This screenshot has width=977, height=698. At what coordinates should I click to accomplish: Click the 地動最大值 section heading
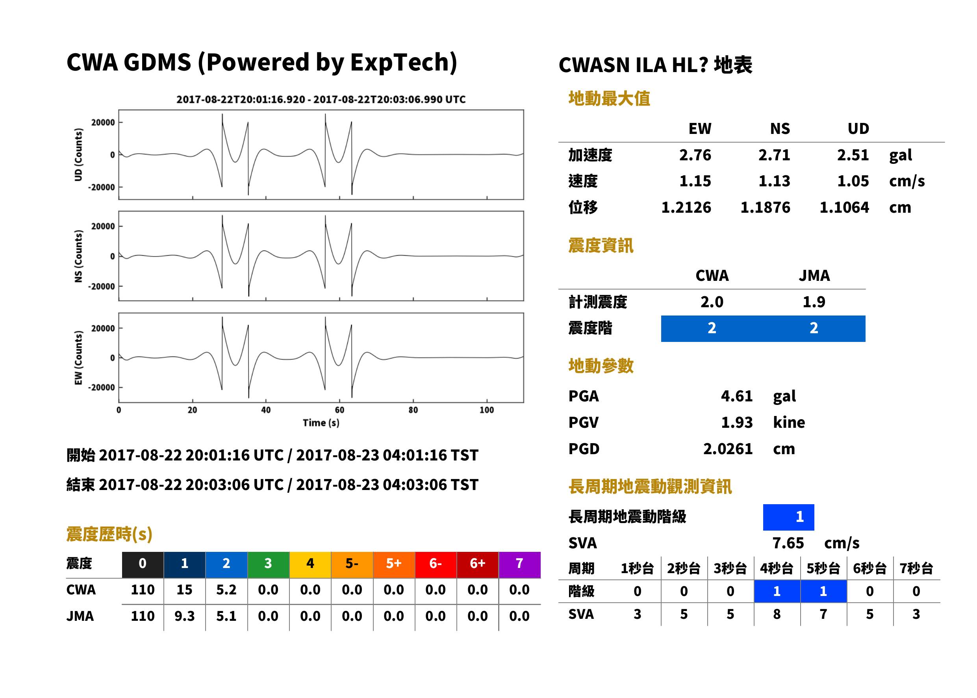609,98
